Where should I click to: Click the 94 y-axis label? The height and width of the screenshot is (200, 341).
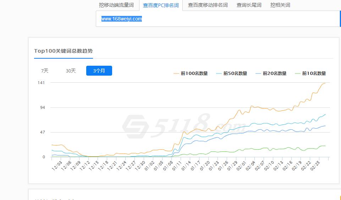point(43,107)
